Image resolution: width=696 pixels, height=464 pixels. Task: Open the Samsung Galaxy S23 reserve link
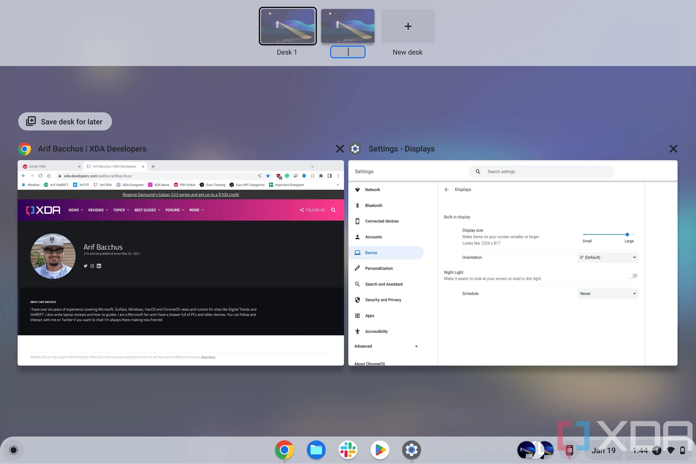click(x=180, y=194)
